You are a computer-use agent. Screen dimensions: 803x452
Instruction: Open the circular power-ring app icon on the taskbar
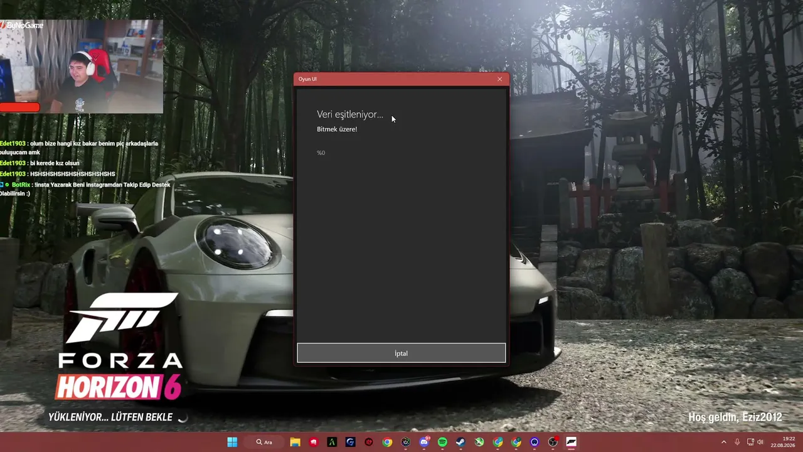(406, 442)
